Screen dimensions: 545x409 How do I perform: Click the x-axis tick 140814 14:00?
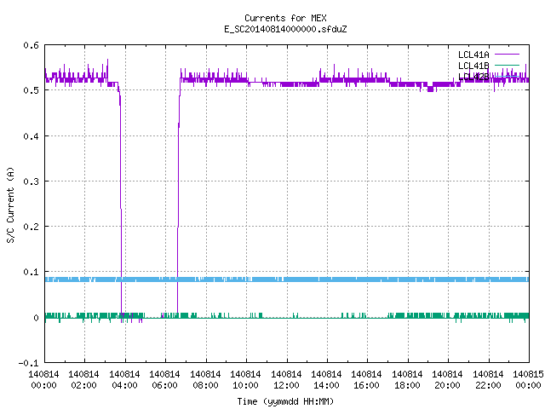click(326, 379)
